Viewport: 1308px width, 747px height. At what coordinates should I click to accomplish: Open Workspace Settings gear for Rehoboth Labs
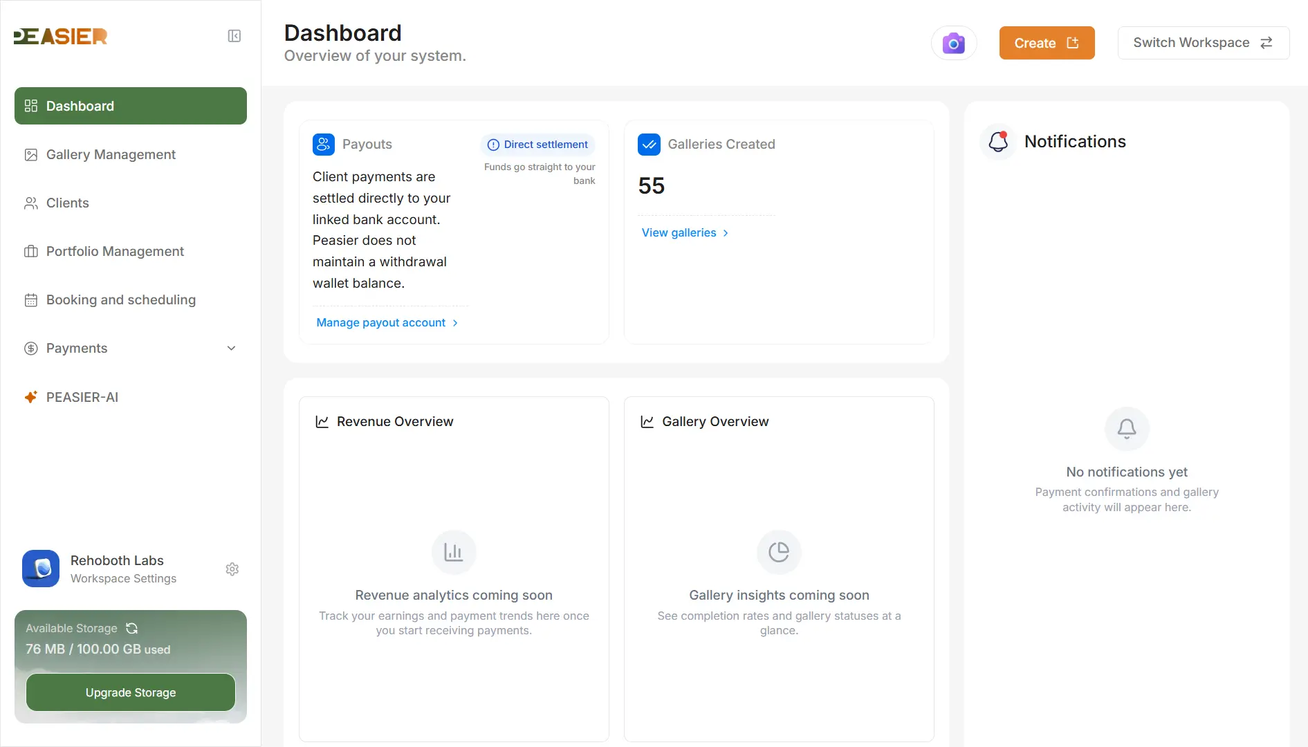[232, 569]
